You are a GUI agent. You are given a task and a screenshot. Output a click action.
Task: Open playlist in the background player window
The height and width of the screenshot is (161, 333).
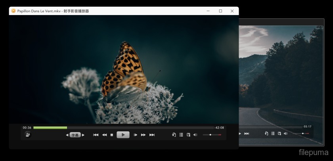coord(273,133)
